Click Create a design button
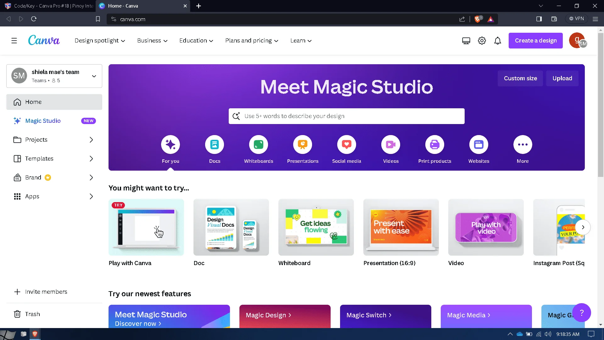This screenshot has height=340, width=604. pyautogui.click(x=536, y=41)
